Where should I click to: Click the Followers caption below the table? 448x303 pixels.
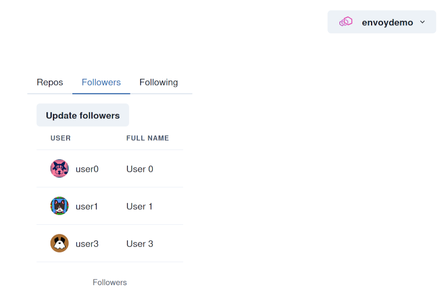[110, 282]
